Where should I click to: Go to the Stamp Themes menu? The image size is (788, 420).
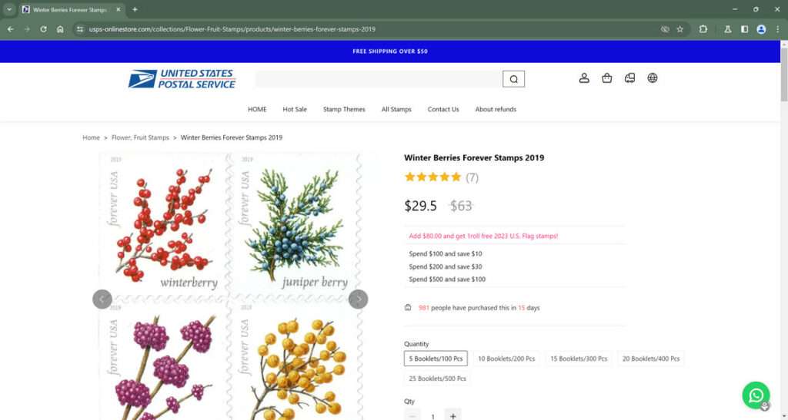point(344,109)
